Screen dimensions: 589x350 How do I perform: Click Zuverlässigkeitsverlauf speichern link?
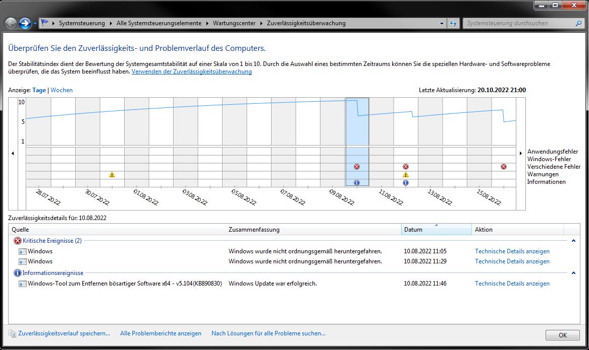tap(64, 333)
